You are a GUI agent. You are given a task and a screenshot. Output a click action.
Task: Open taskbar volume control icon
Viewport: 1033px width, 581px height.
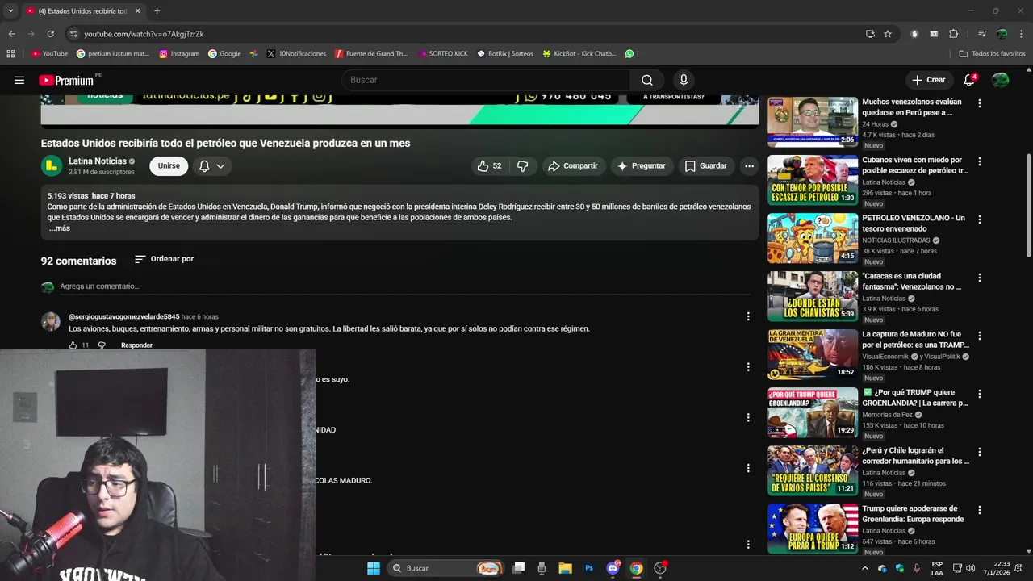970,568
